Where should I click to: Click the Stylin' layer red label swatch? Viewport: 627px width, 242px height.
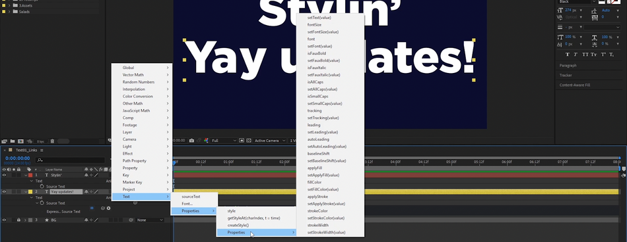tap(30, 175)
